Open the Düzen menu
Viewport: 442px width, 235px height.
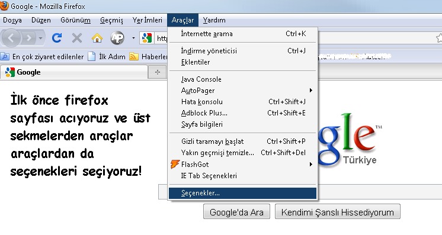click(41, 20)
